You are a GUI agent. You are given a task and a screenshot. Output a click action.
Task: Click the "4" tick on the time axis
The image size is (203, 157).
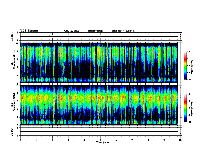pyautogui.click(x=84, y=140)
